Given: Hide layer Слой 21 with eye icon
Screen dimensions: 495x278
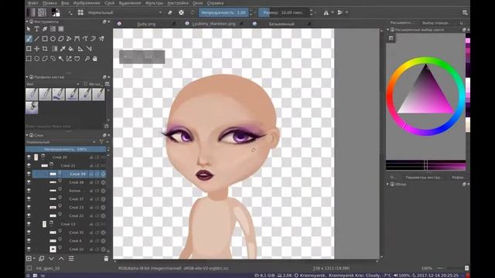Looking at the screenshot, I should pos(29,165).
